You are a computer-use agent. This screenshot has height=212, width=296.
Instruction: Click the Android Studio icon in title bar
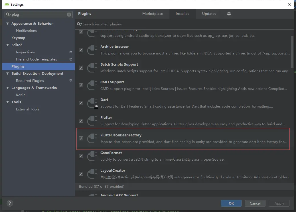tap(7, 4)
